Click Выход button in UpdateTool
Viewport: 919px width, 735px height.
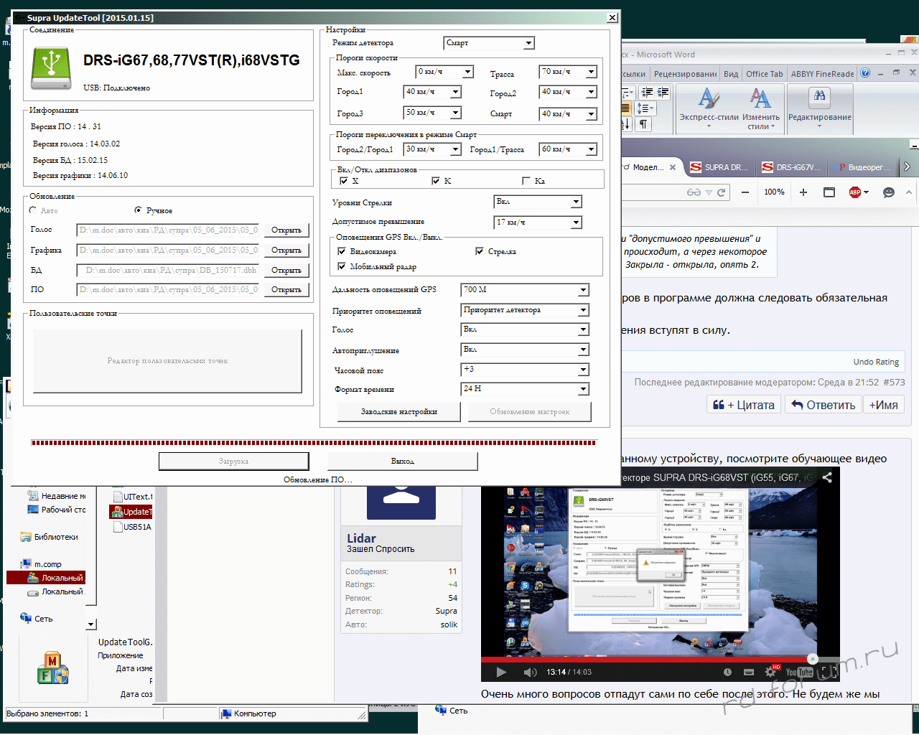pyautogui.click(x=402, y=461)
